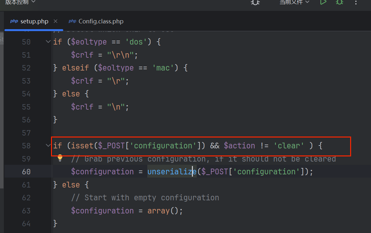Select the setup.php editor tab
This screenshot has height=233, width=371.
[34, 21]
